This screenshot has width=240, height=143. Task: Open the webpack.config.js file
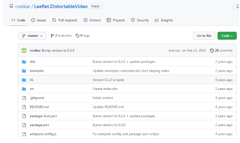tap(43, 134)
